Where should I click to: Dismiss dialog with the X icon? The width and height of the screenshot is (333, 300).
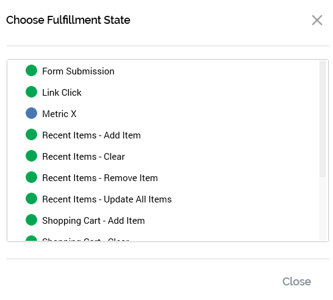[317, 20]
